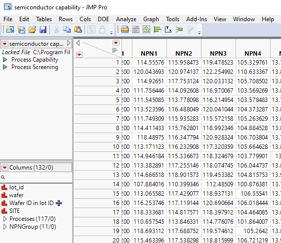Open the Help menu
This screenshot has width=281, height=243.
(x=268, y=19)
